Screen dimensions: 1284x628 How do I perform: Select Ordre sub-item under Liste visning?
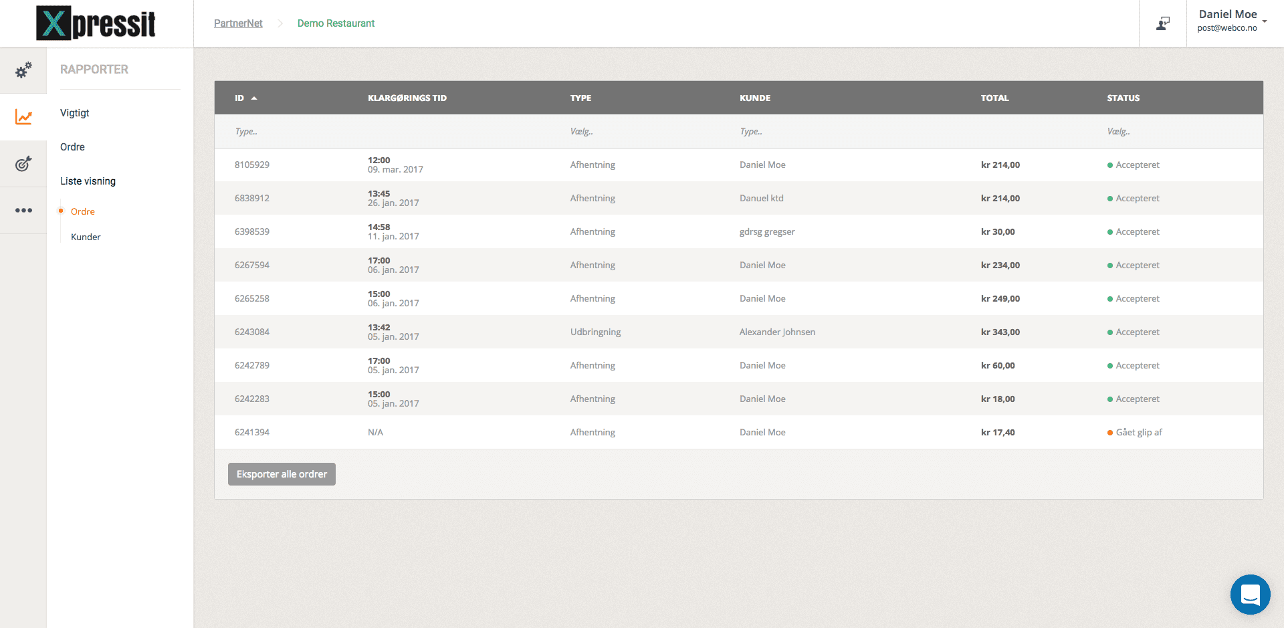(x=83, y=211)
